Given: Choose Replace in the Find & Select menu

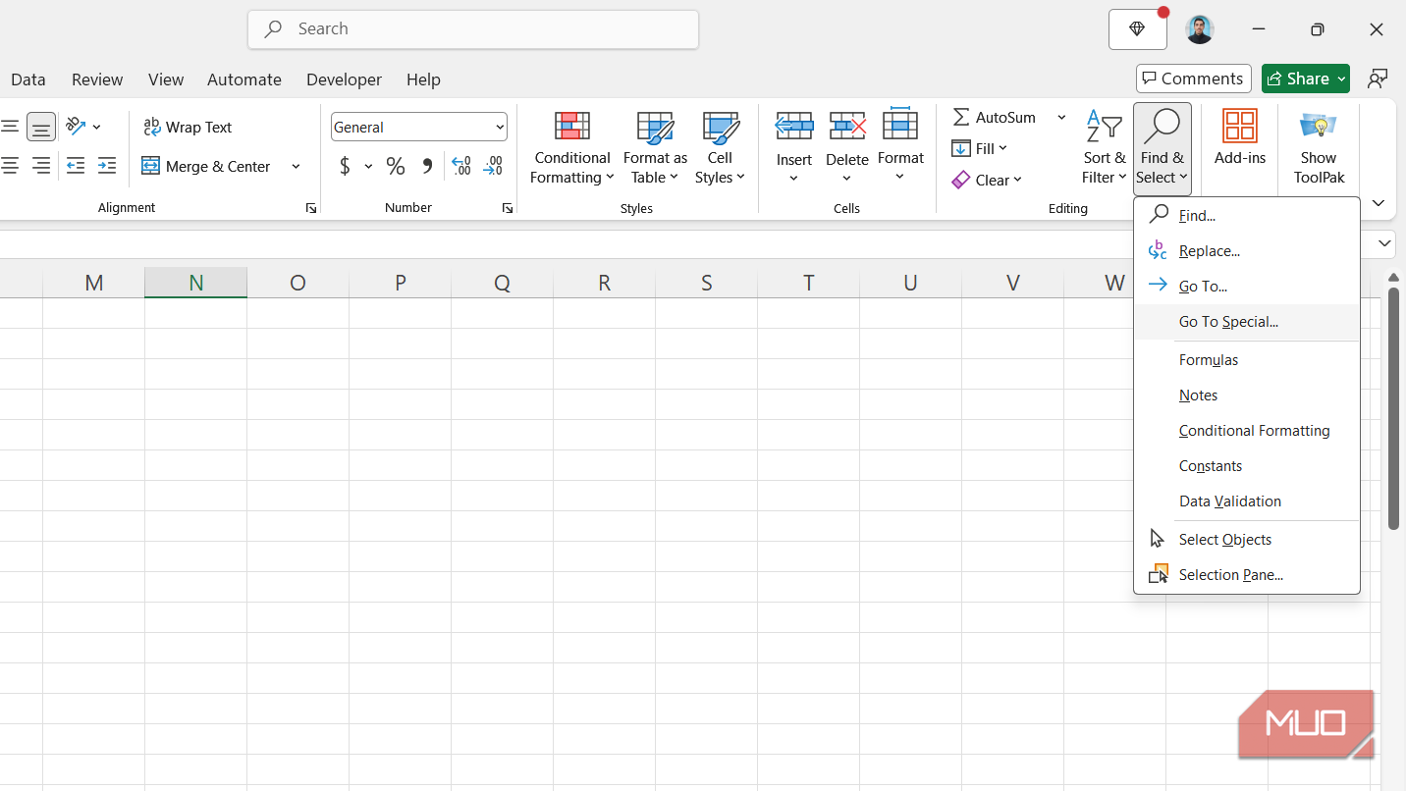Looking at the screenshot, I should (1247, 251).
